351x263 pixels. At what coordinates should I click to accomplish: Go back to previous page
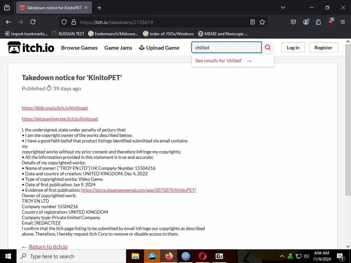tap(8, 22)
